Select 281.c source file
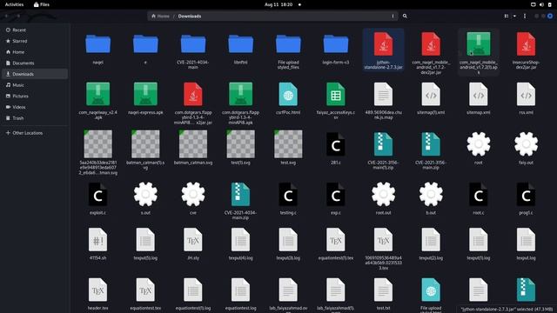Screen dimensions: 557x313 pyautogui.click(x=336, y=149)
